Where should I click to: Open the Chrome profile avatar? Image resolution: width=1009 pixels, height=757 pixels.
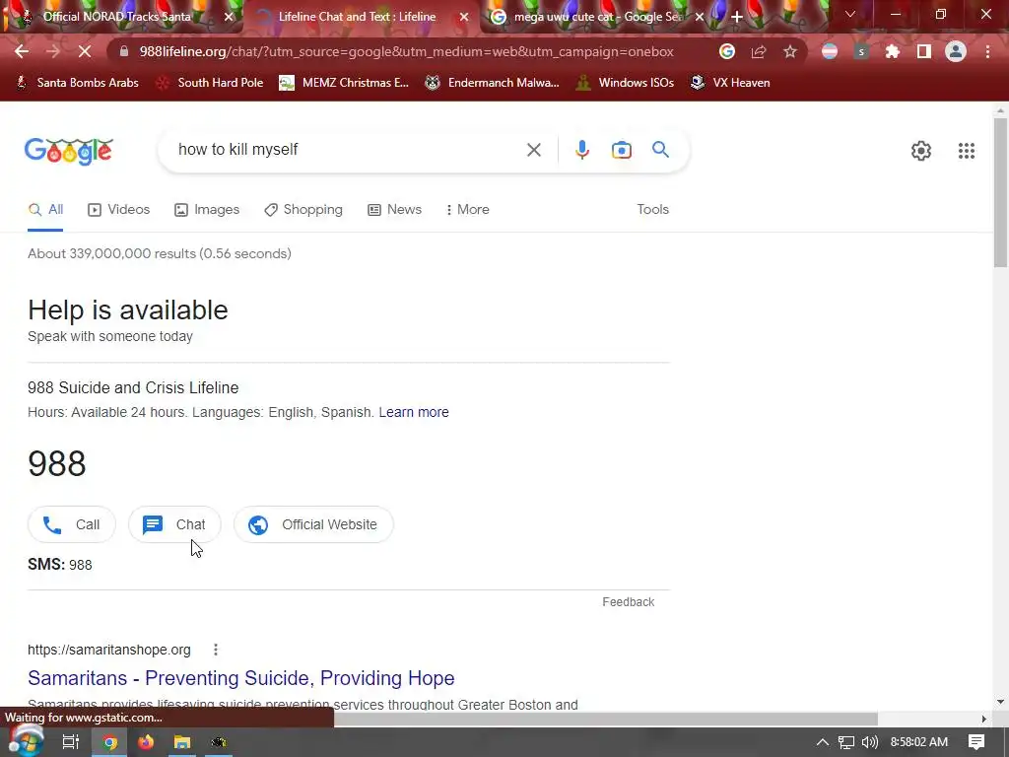[x=956, y=51]
